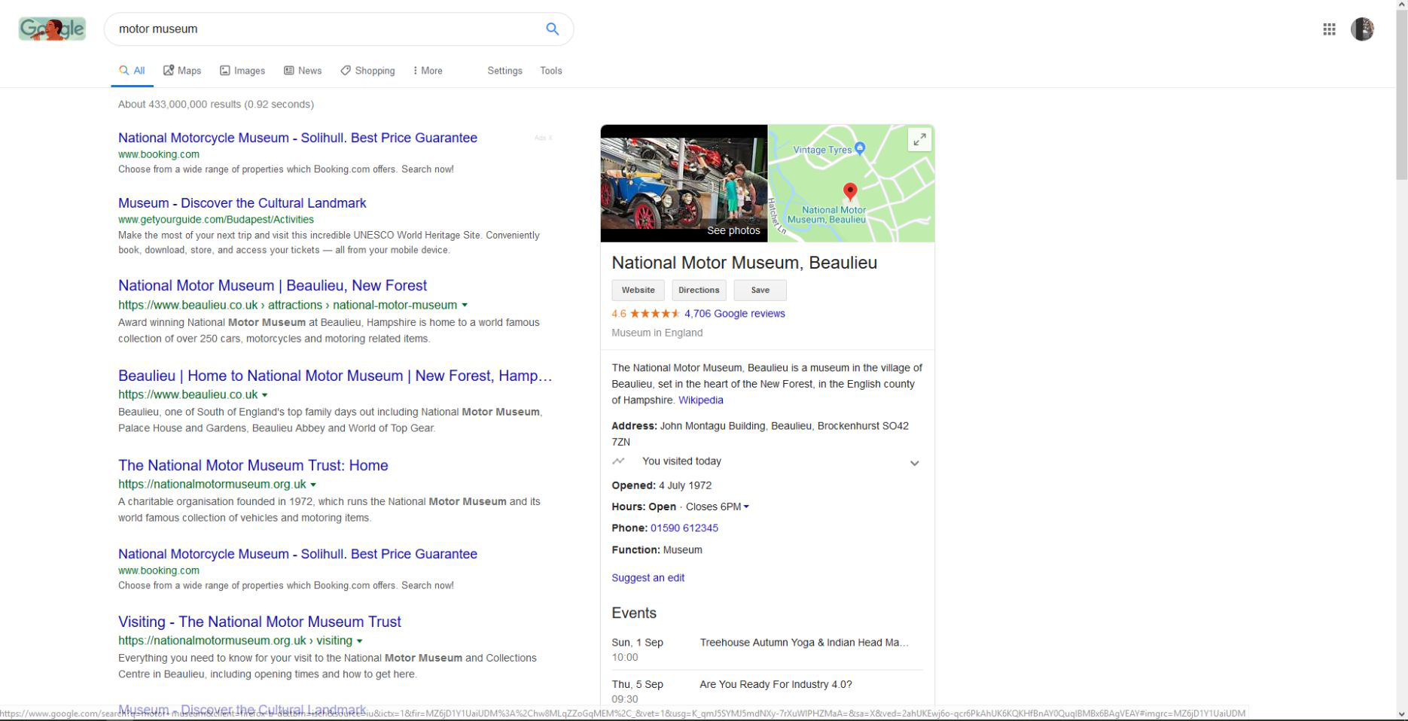Expand opening hours dropdown next to Closes 6PM
The width and height of the screenshot is (1408, 721).
(x=746, y=507)
